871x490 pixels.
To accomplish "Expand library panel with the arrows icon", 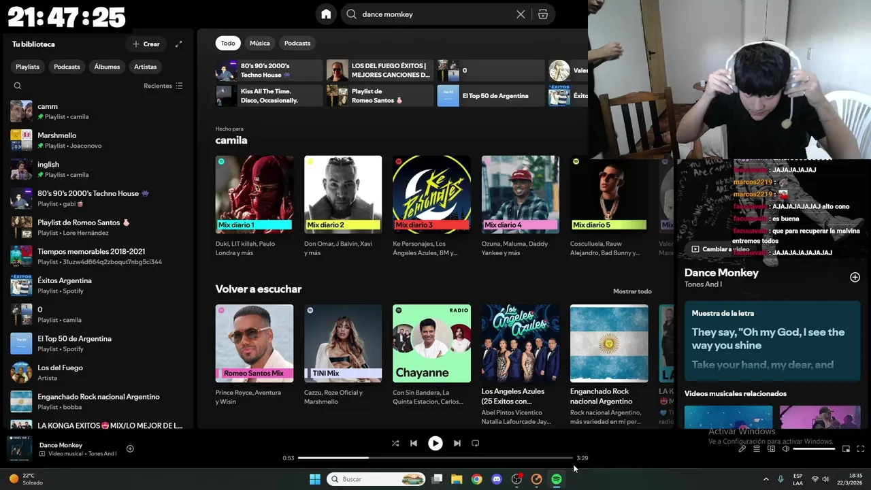I will (x=179, y=44).
